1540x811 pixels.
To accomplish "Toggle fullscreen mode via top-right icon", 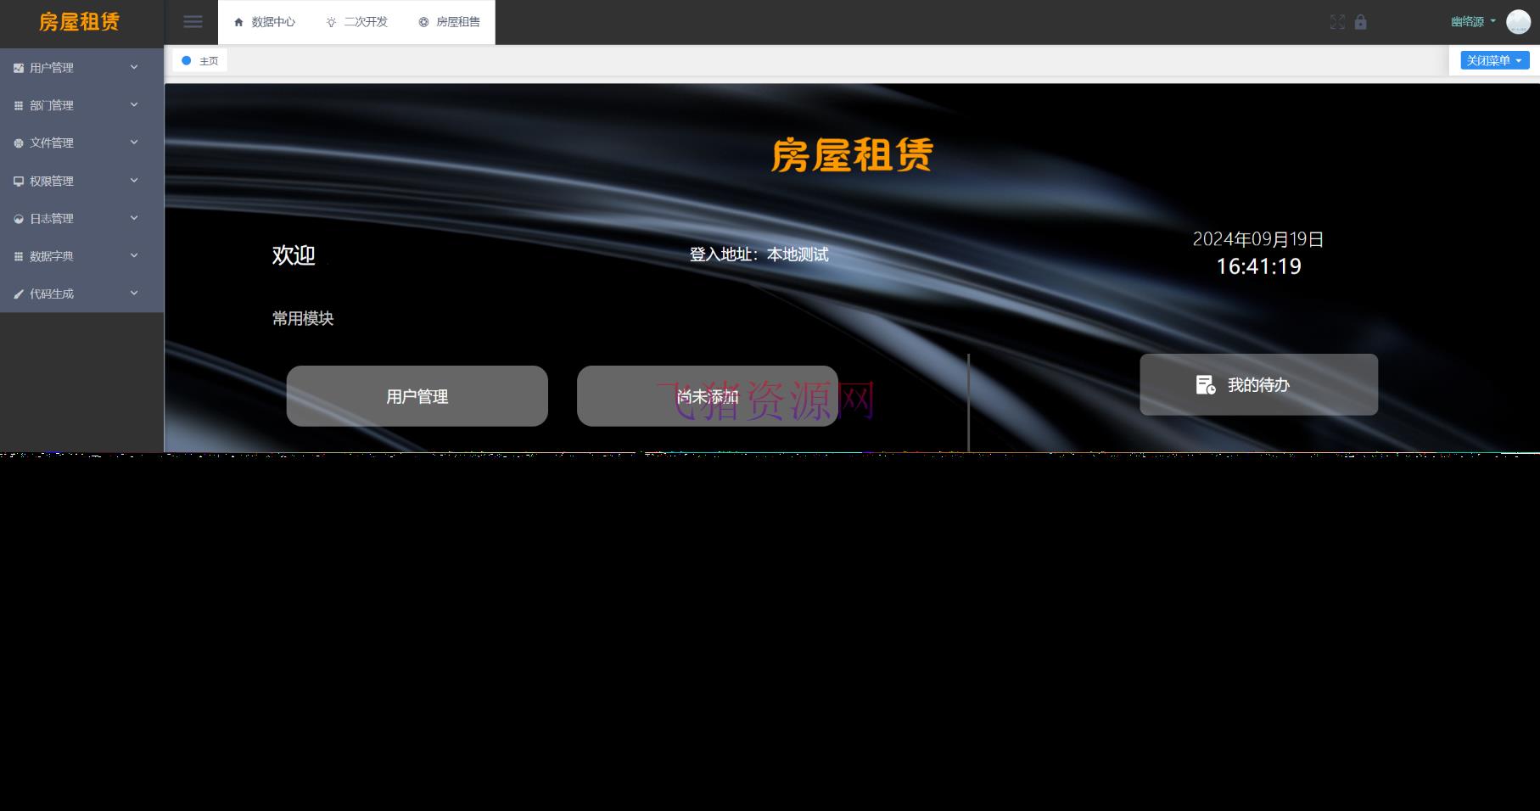I will tap(1337, 22).
